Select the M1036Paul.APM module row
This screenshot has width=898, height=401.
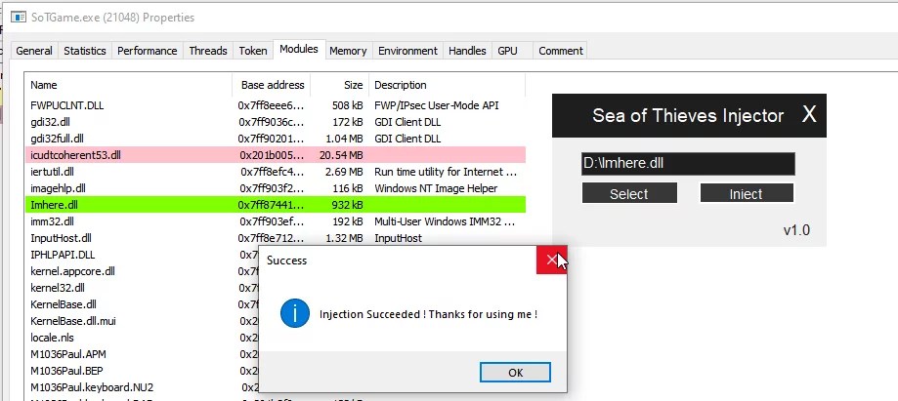[x=142, y=354]
